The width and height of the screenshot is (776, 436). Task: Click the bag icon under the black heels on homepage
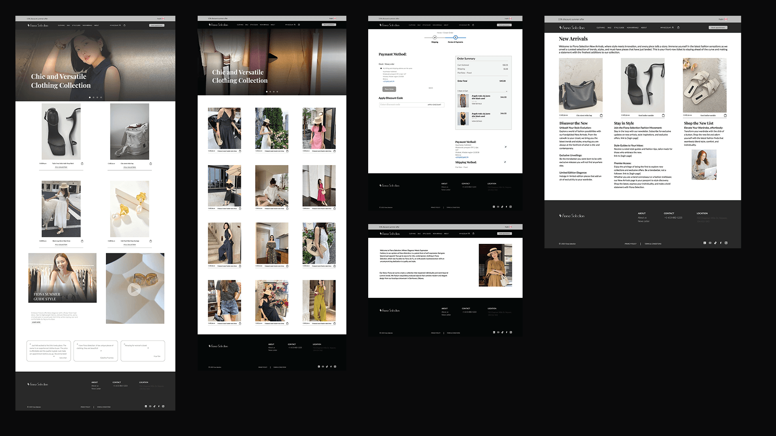(x=82, y=163)
